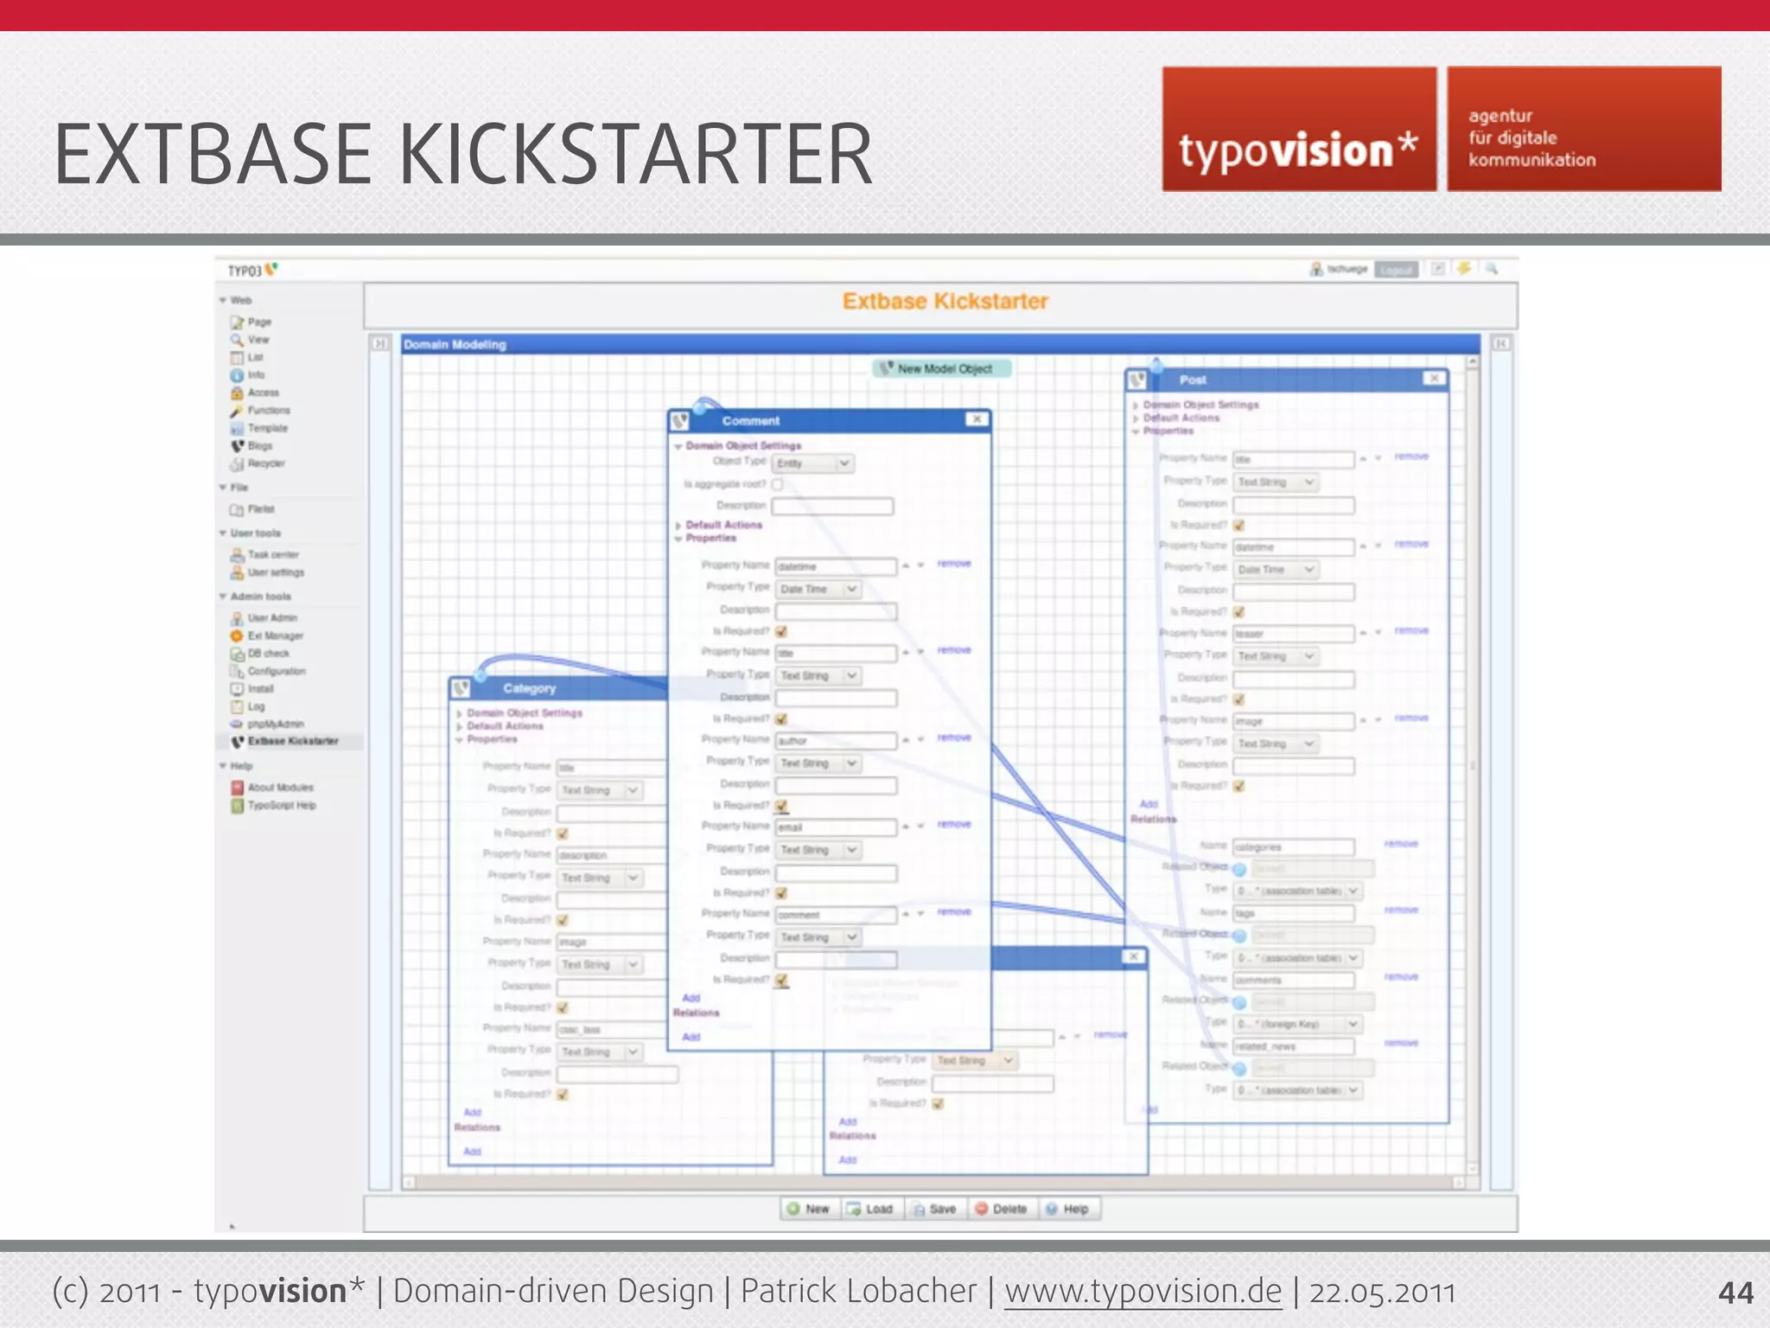Open relation type dropdown for Post categories
Viewport: 1770px width, 1328px height.
[x=1297, y=891]
